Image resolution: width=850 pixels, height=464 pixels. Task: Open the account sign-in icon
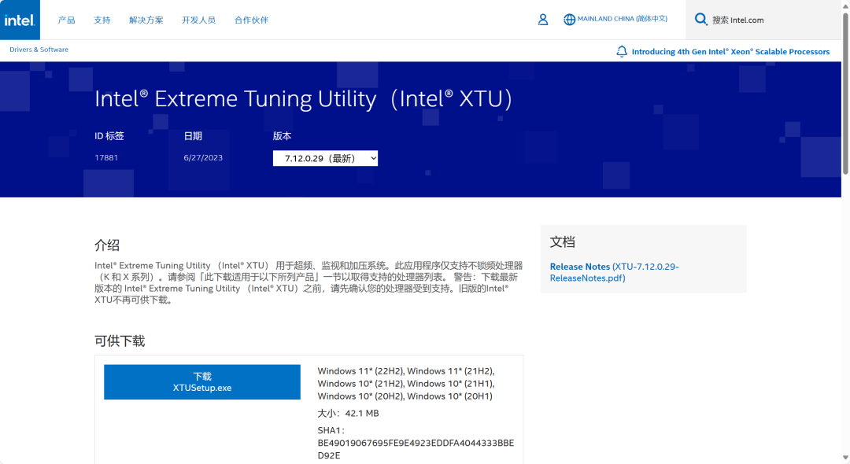(542, 19)
